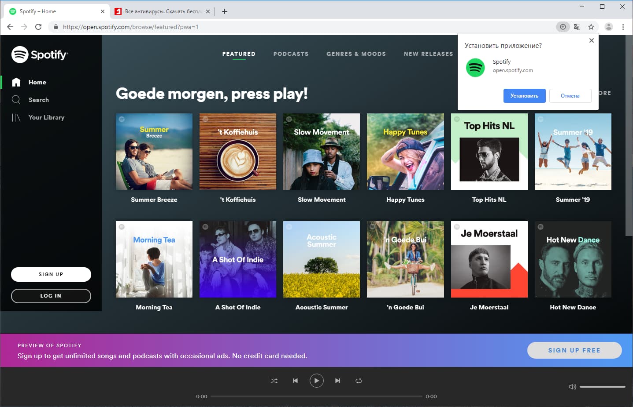The height and width of the screenshot is (407, 633).
Task: Open the A Shot Of Indie cover
Action: pyautogui.click(x=238, y=259)
